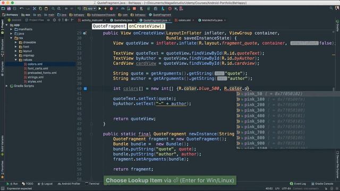
Task: Click the blue color gutter swatch on line 40
Action: [x=85, y=89]
